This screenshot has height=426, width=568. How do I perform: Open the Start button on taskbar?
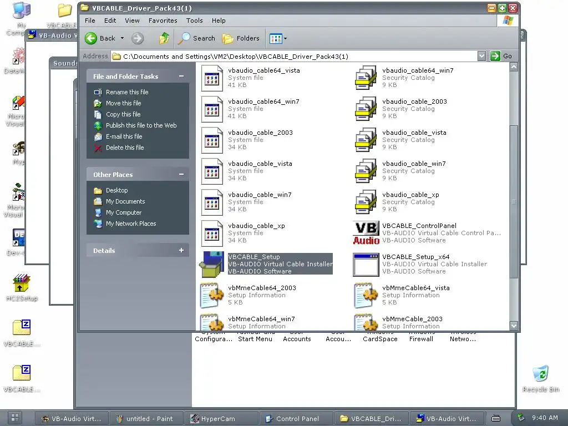click(15, 418)
